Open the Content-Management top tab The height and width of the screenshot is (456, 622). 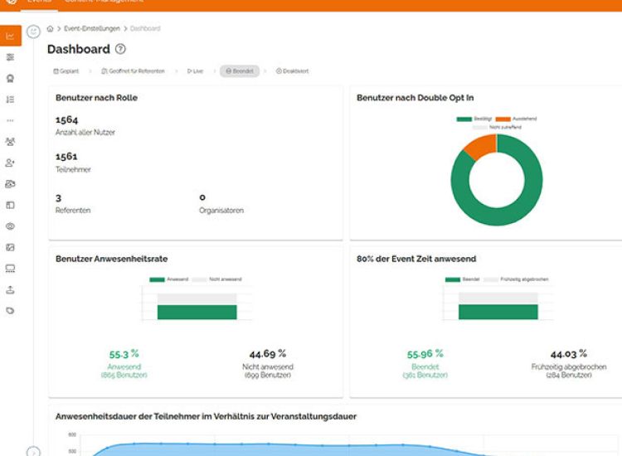point(98,2)
